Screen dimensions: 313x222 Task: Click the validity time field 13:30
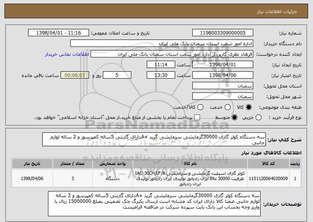[161, 75]
